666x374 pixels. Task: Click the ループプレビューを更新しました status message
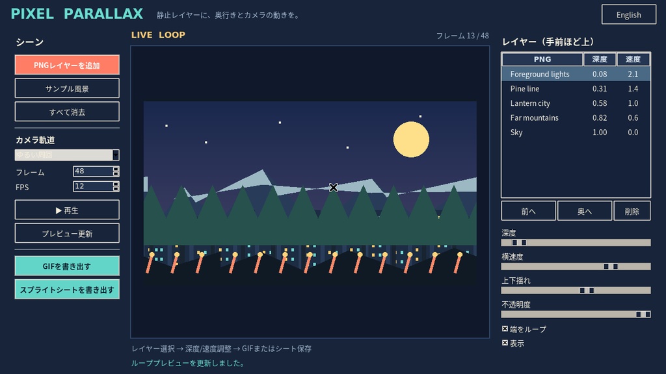point(188,363)
